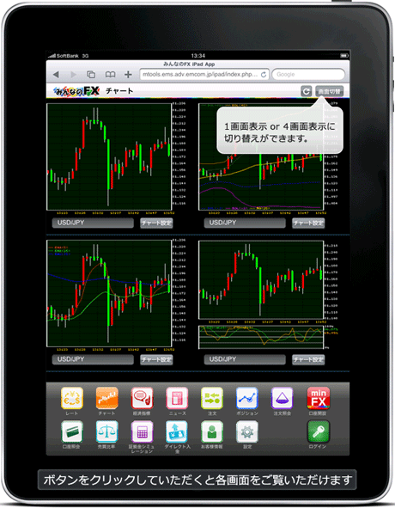Tap the browser plus add-bookmark icon
The height and width of the screenshot is (514, 395).
[128, 75]
